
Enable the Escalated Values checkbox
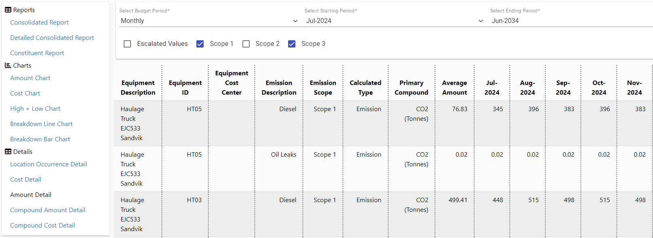(127, 44)
